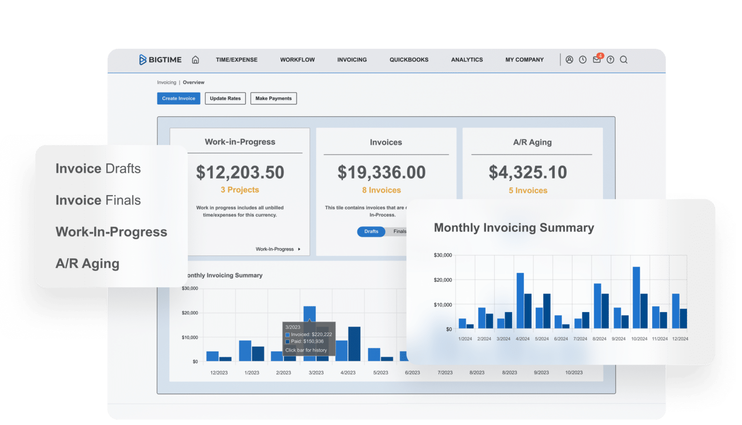
Task: Open the Overview breadcrumb link
Action: tap(193, 82)
